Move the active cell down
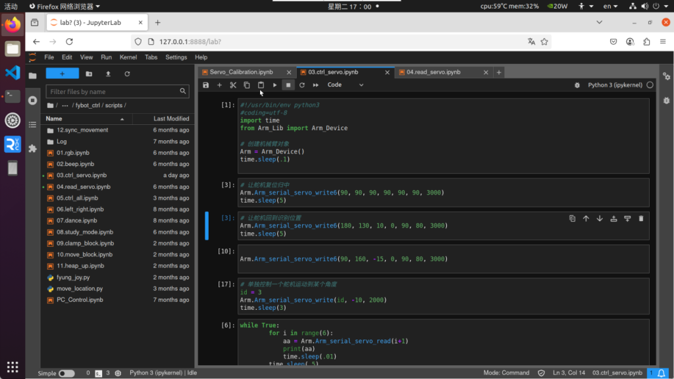674x379 pixels. tap(600, 218)
